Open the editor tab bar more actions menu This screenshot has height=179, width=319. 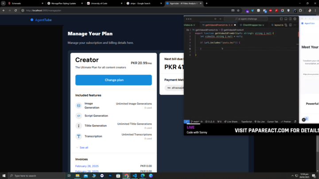[295, 25]
